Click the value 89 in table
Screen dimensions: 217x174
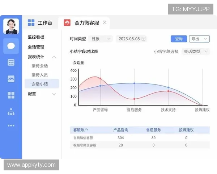(x=153, y=138)
